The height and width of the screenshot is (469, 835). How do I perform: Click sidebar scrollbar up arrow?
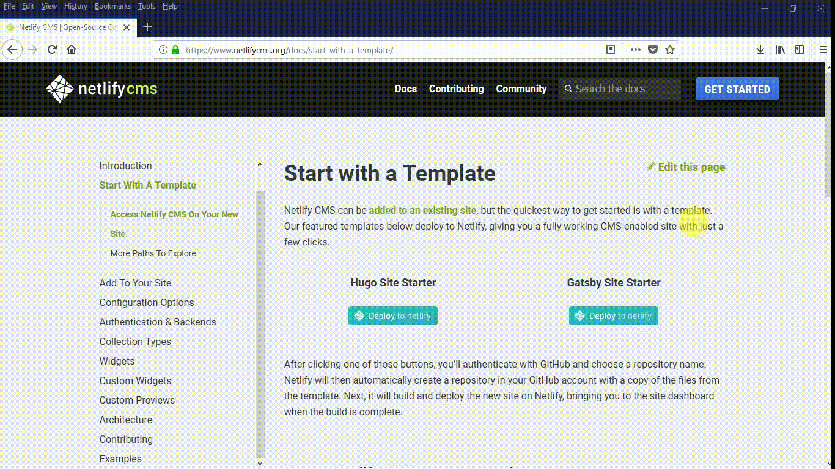pos(260,164)
